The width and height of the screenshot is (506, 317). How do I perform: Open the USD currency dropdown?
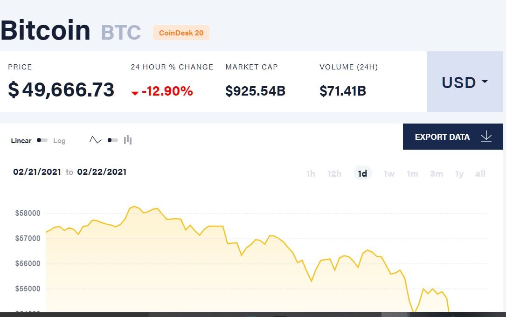(x=464, y=82)
